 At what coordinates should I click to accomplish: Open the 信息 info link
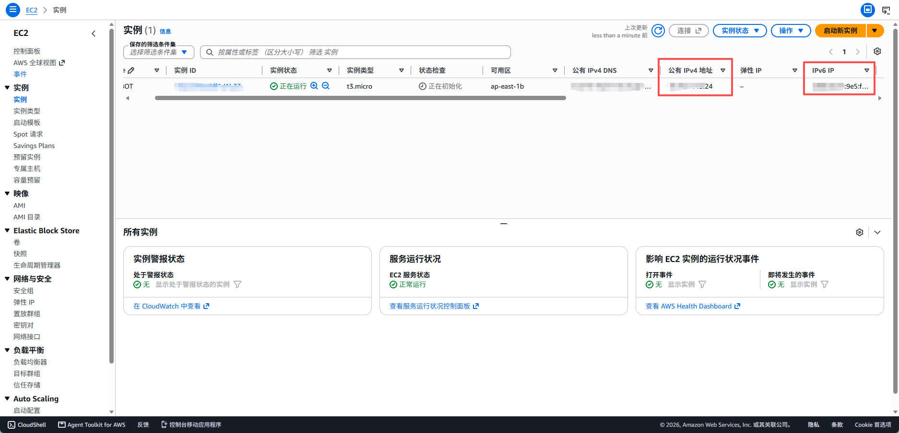coord(166,32)
